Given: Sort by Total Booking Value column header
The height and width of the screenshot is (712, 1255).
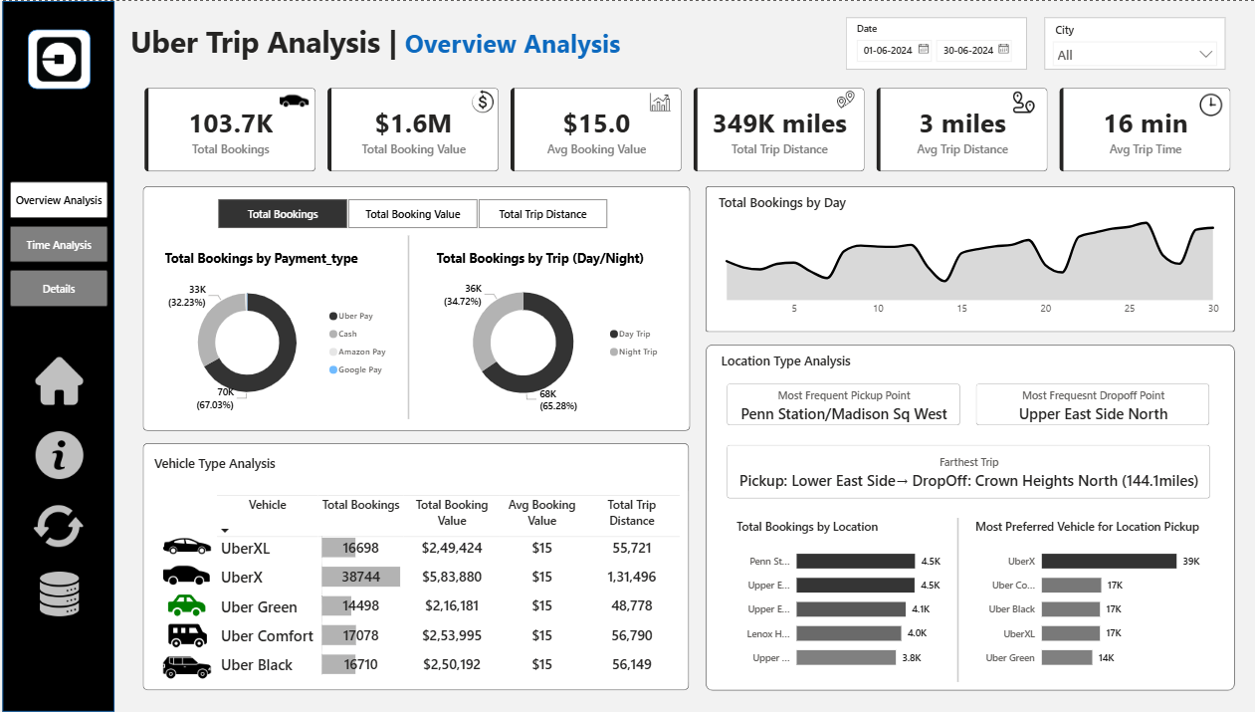Looking at the screenshot, I should click(452, 513).
